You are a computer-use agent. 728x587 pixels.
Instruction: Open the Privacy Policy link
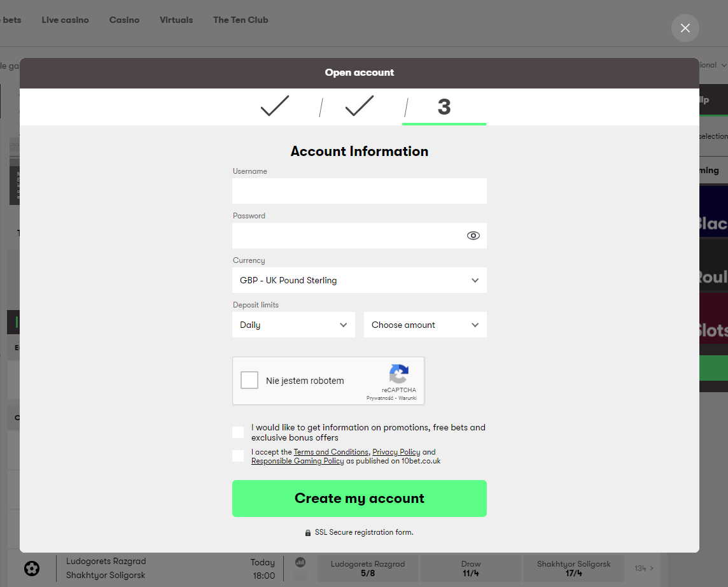pyautogui.click(x=396, y=452)
